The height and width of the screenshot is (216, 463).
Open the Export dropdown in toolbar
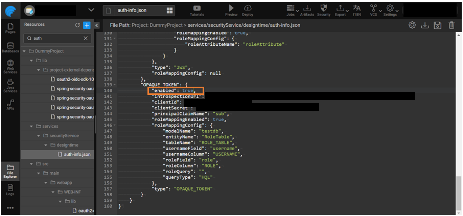(341, 10)
